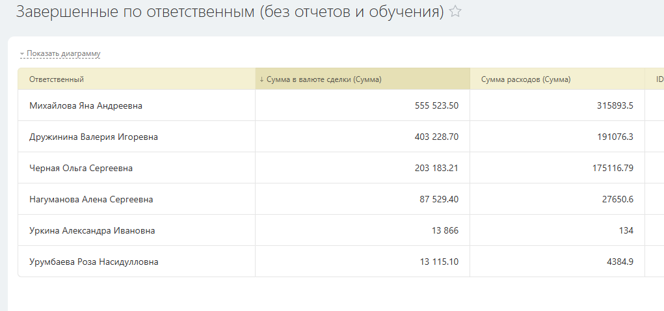The height and width of the screenshot is (311, 664).
Task: Select the 315893.5 expenses value
Action: pyautogui.click(x=615, y=105)
